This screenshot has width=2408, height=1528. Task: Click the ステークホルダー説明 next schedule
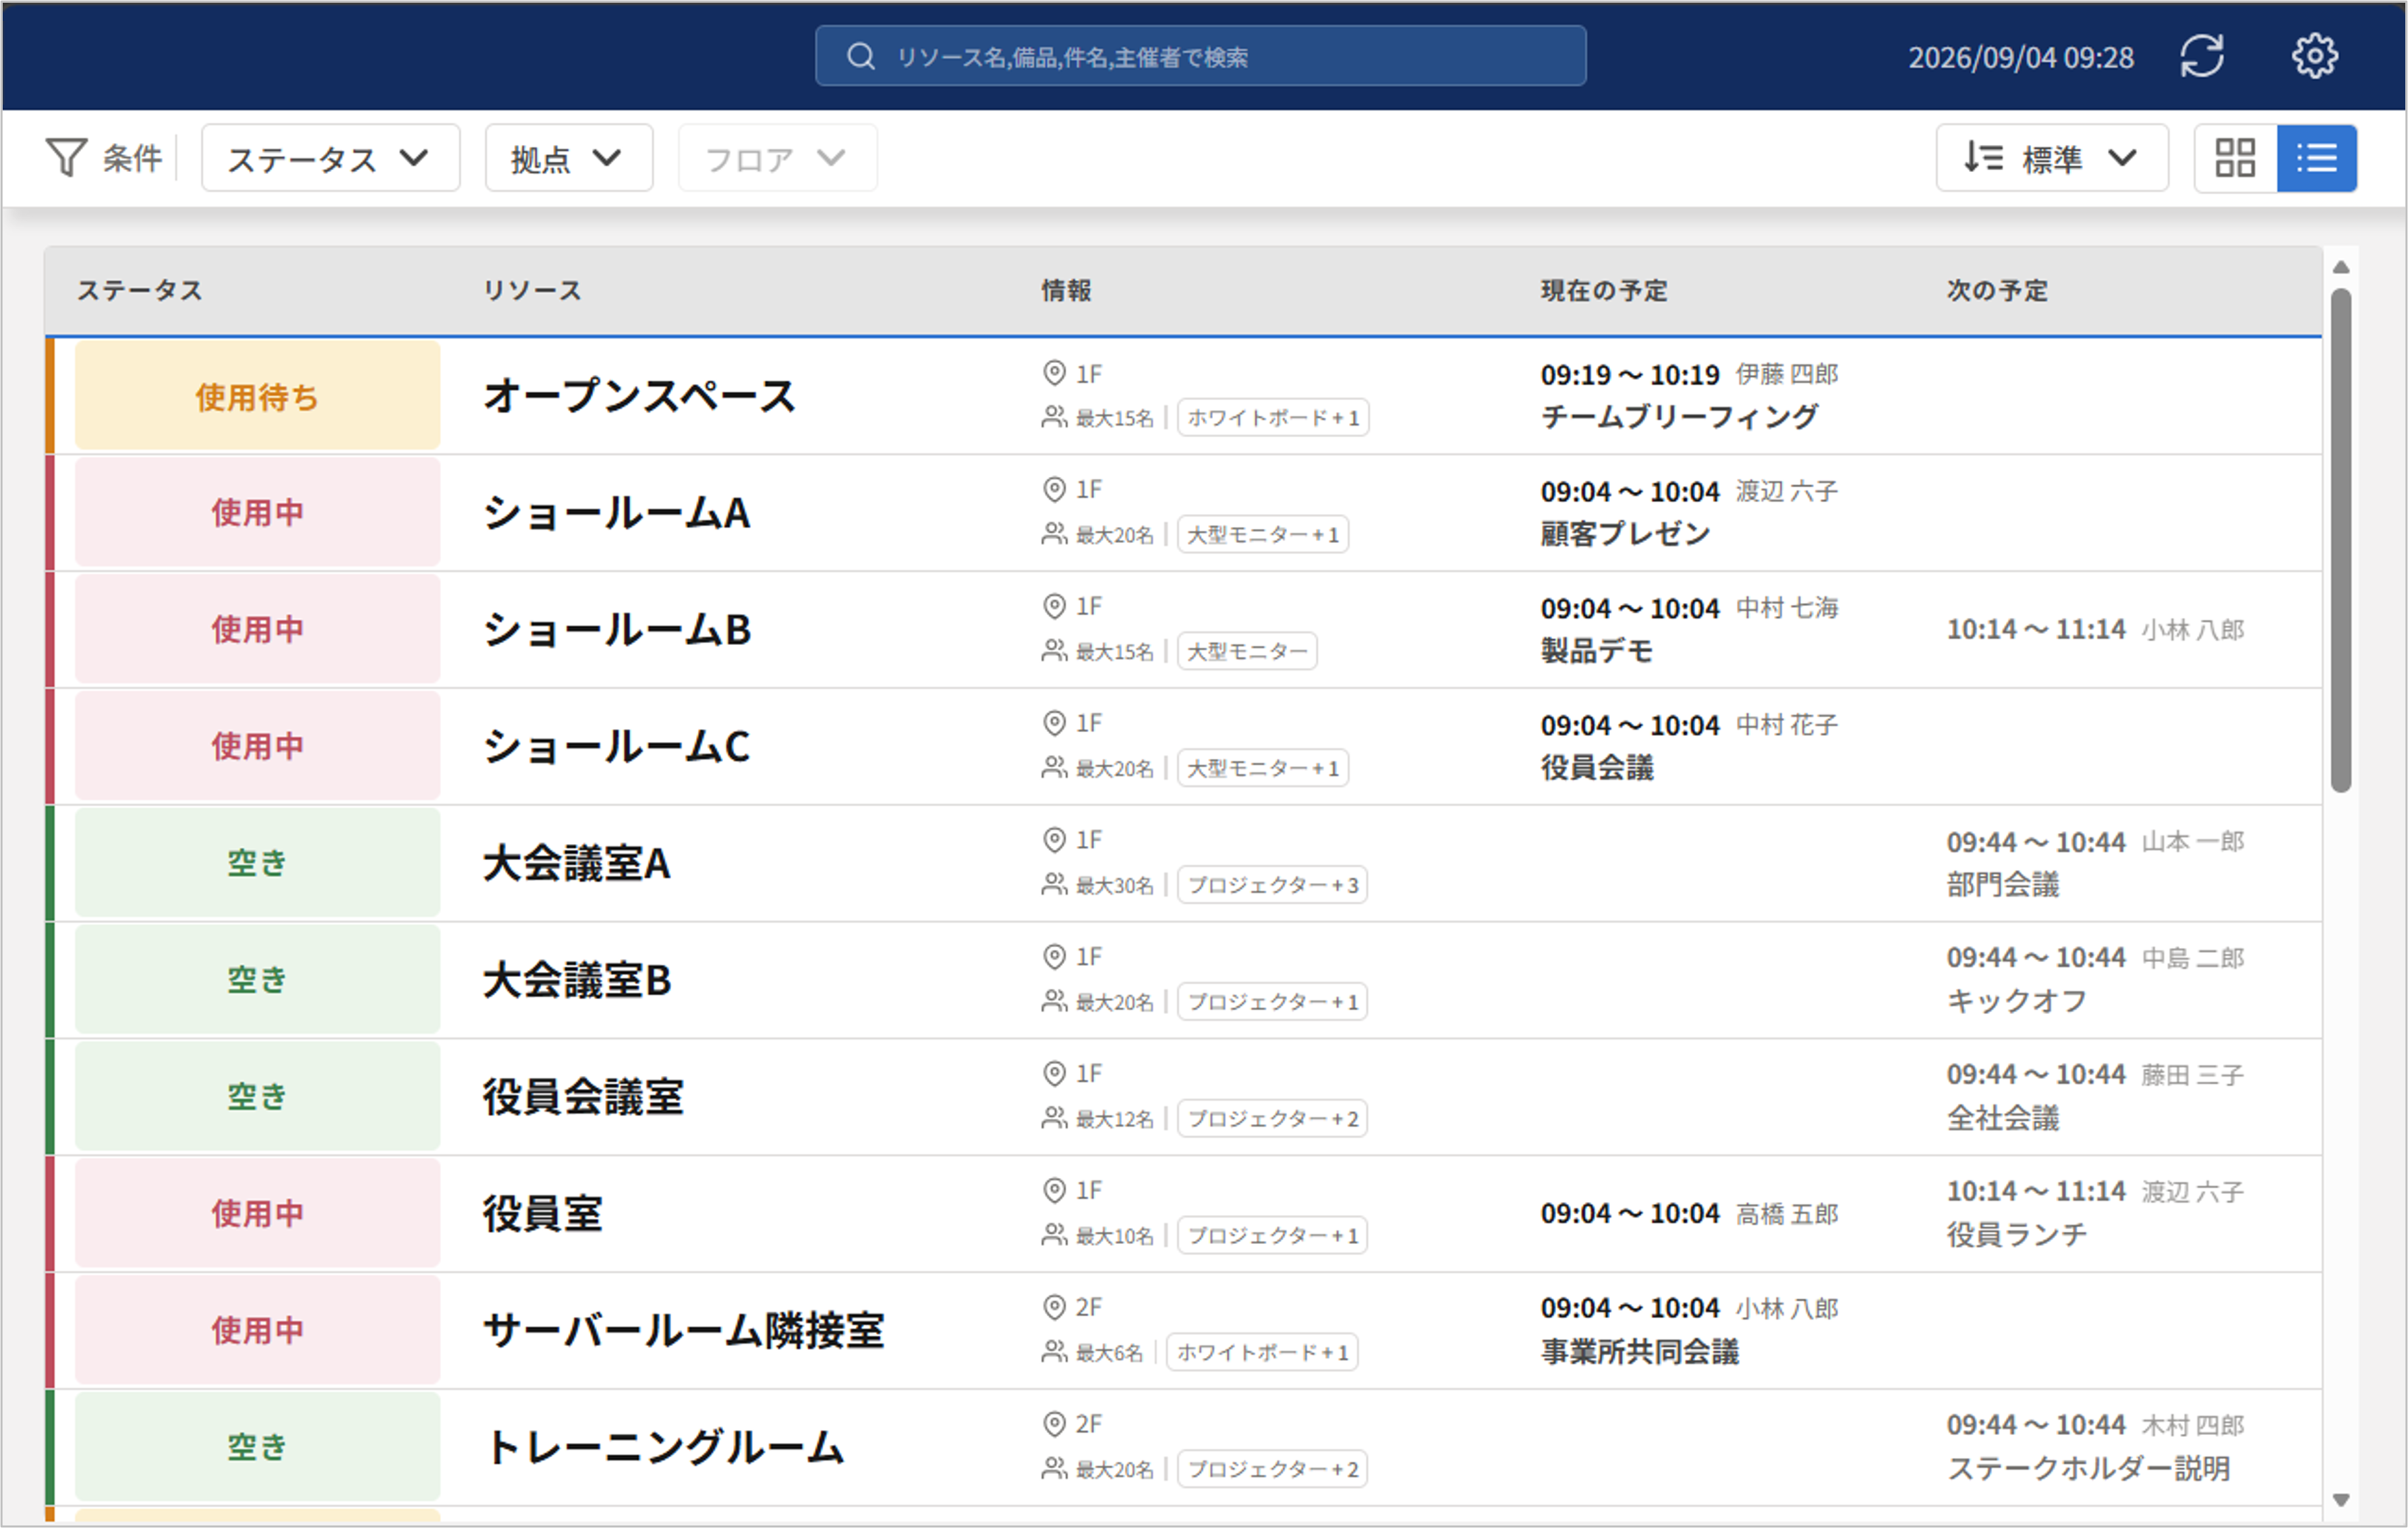click(x=2088, y=1468)
